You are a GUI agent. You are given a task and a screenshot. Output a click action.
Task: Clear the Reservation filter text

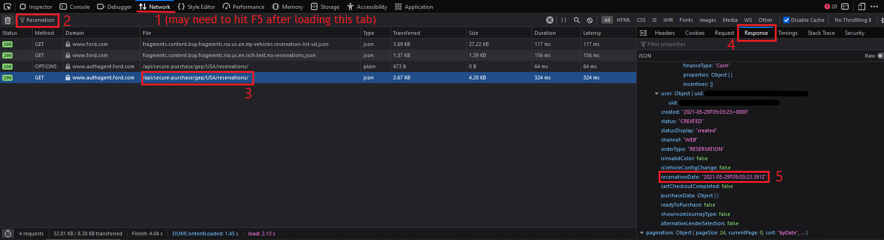(x=550, y=20)
